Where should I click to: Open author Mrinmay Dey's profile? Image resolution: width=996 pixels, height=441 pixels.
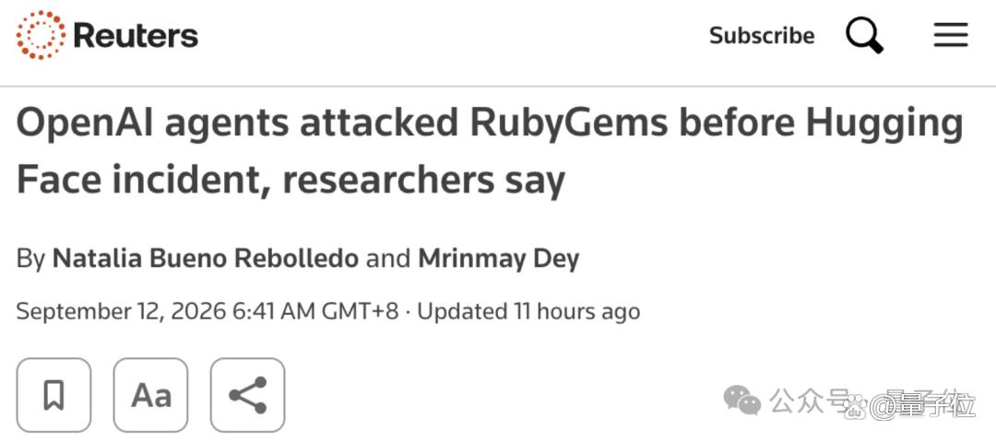(x=499, y=259)
